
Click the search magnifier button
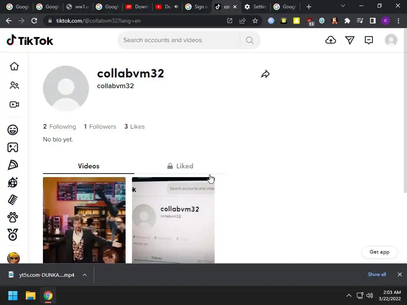tap(250, 40)
